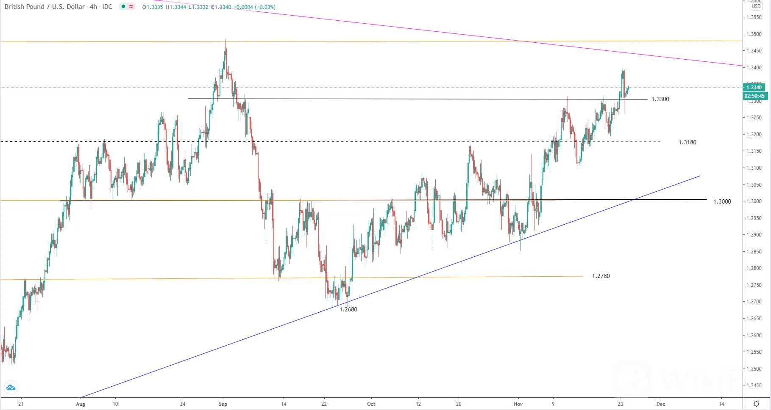Click the green market status dot

[x=123, y=7]
